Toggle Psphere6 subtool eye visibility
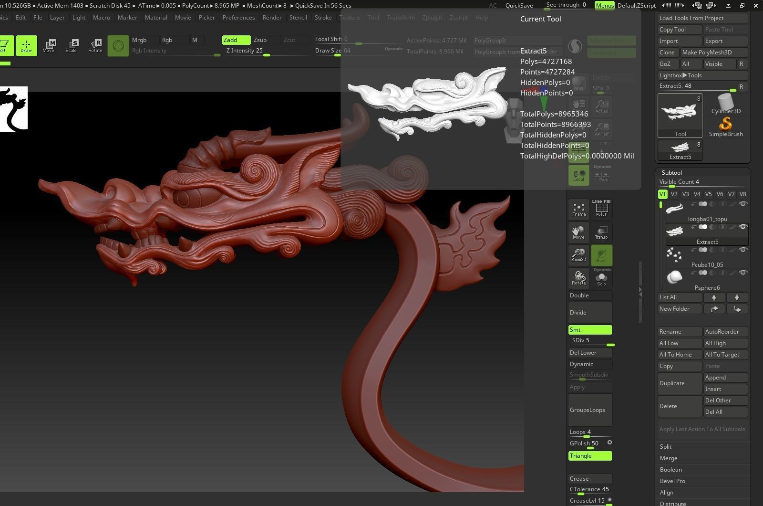763x506 pixels. tap(742, 273)
